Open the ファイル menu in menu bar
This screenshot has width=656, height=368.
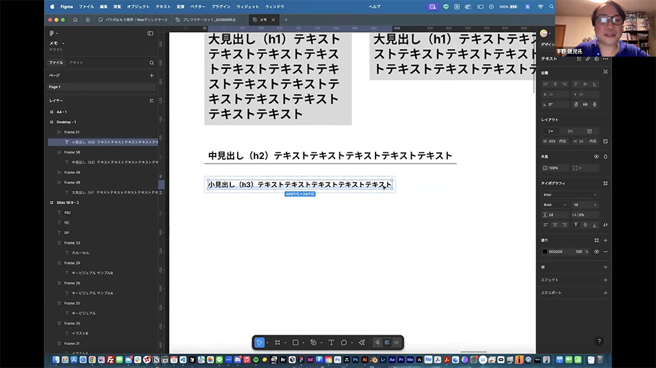pyautogui.click(x=86, y=7)
